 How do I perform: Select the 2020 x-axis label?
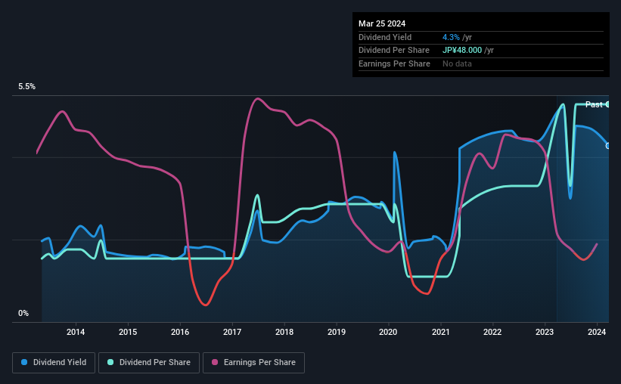coord(388,332)
